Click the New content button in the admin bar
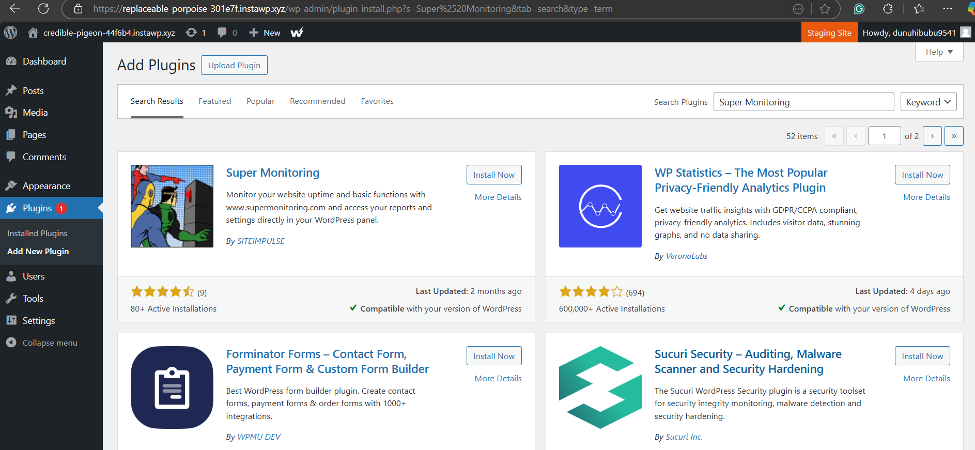Viewport: 975px width, 450px height. point(265,33)
